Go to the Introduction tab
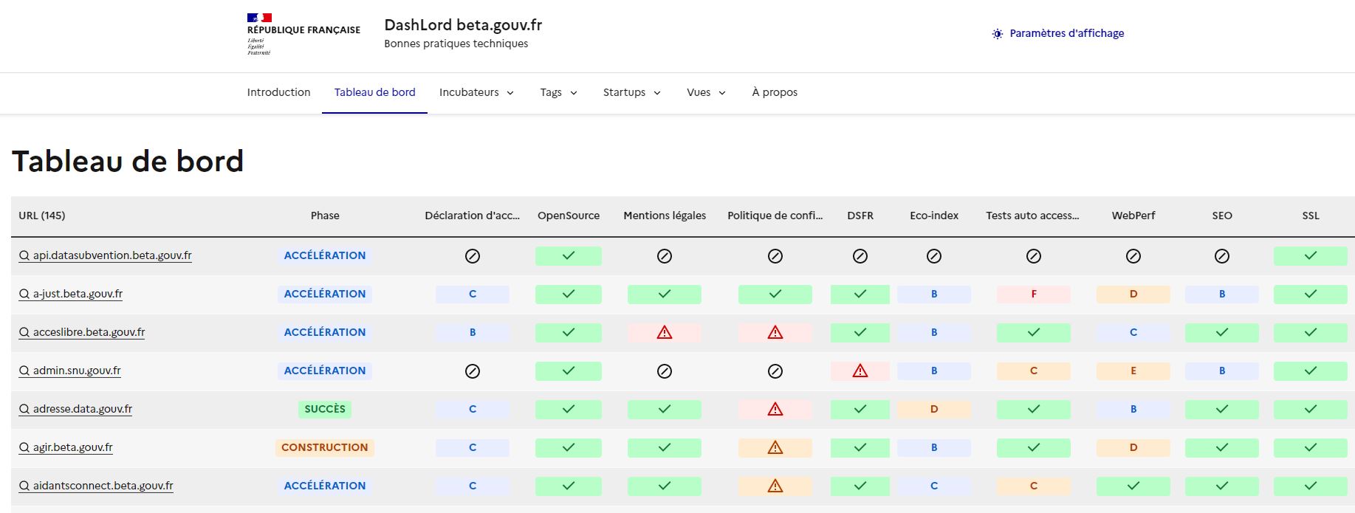 click(x=278, y=93)
